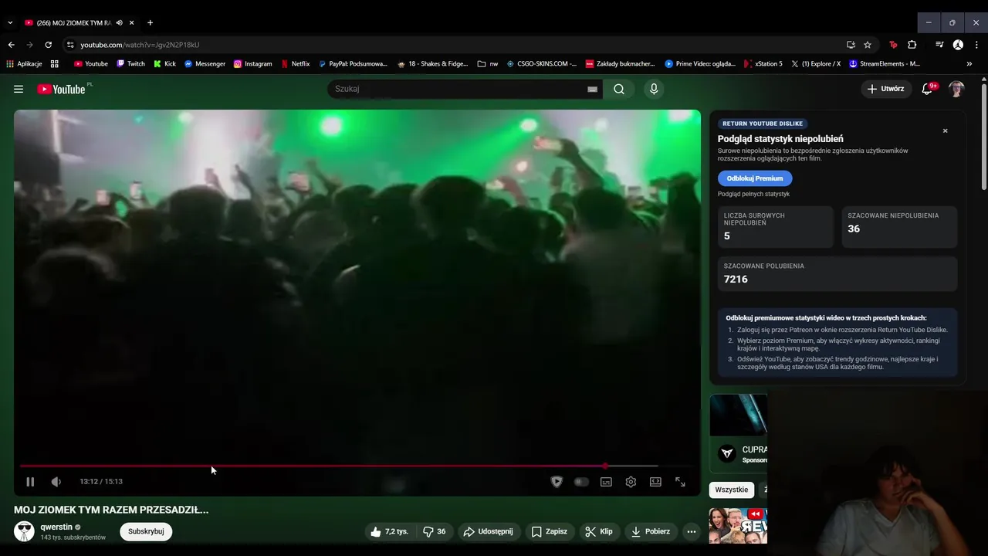Image resolution: width=988 pixels, height=556 pixels.
Task: Close the MOJ ZIOMEK tab
Action: [x=132, y=23]
